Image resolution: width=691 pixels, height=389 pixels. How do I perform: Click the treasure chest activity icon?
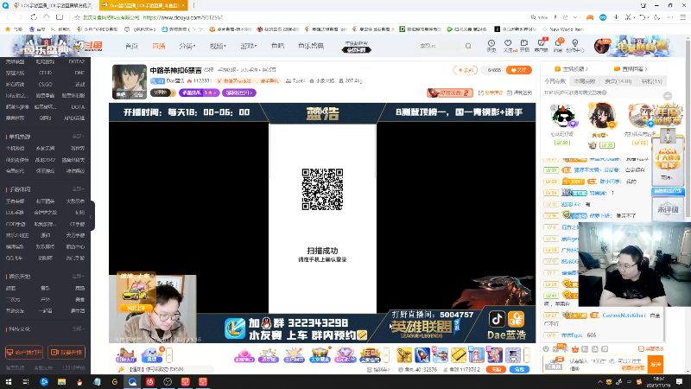(320, 355)
